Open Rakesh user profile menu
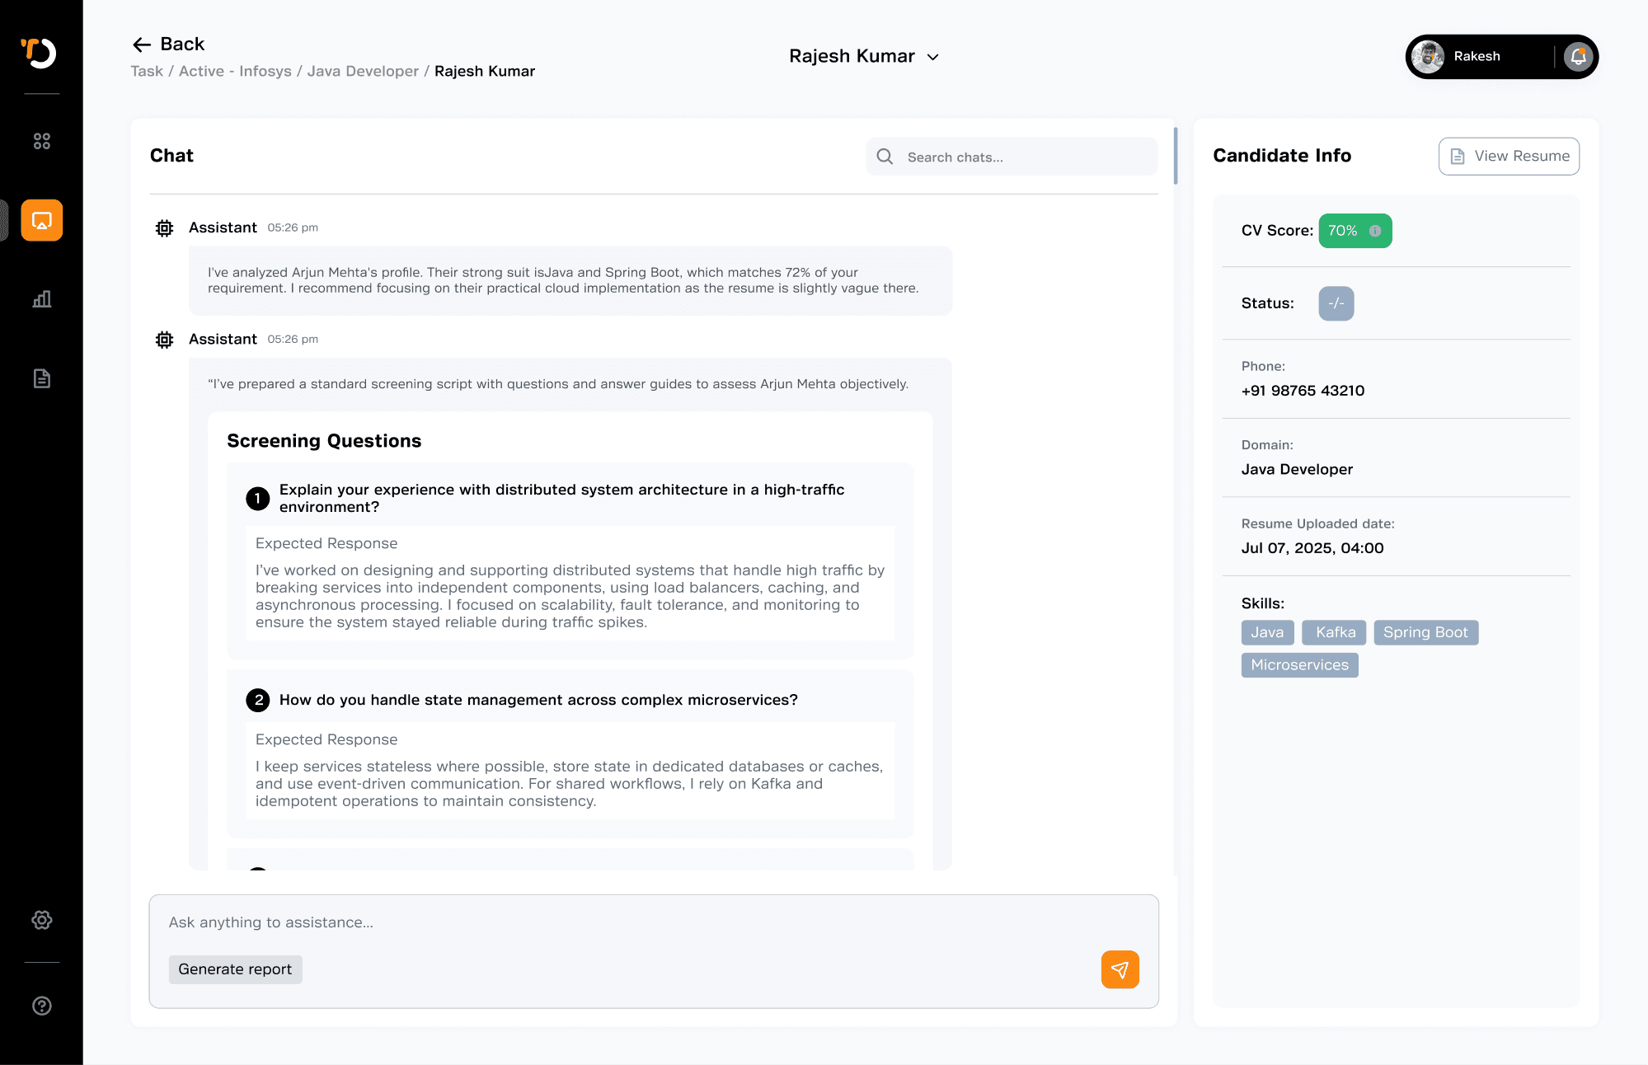Screen dimensions: 1648x1065 coord(1476,57)
